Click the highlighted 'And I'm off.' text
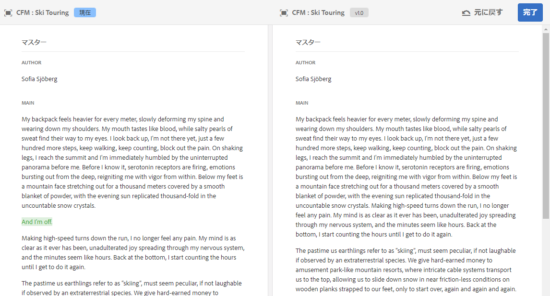This screenshot has width=550, height=296. 37,222
